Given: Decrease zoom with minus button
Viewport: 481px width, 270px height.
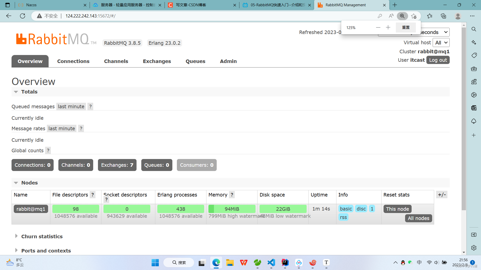Looking at the screenshot, I should (x=378, y=27).
